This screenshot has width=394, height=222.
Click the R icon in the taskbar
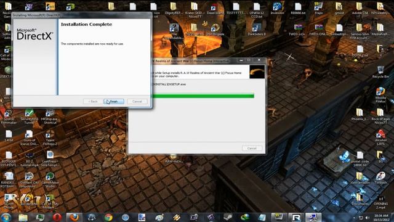[296, 218]
